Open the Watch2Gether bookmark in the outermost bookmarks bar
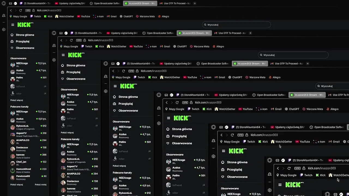Viewport: 349px width, 196px height. 65,16
